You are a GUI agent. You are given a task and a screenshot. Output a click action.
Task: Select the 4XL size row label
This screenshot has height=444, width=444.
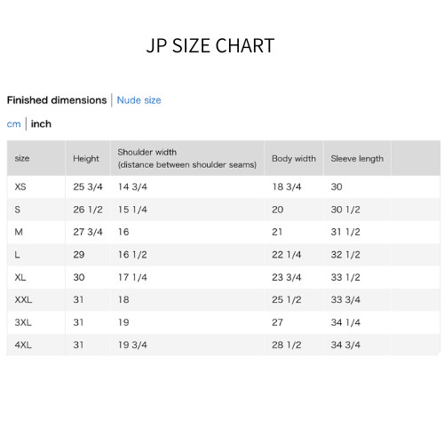23,345
